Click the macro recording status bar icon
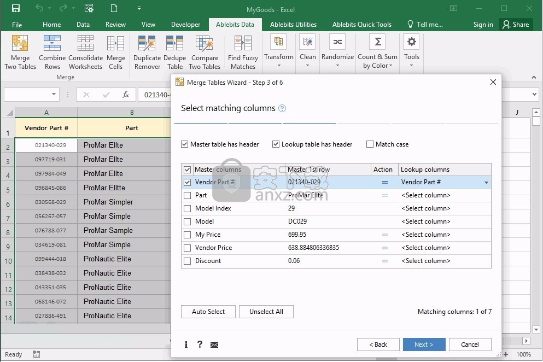543x362 pixels. click(36, 354)
